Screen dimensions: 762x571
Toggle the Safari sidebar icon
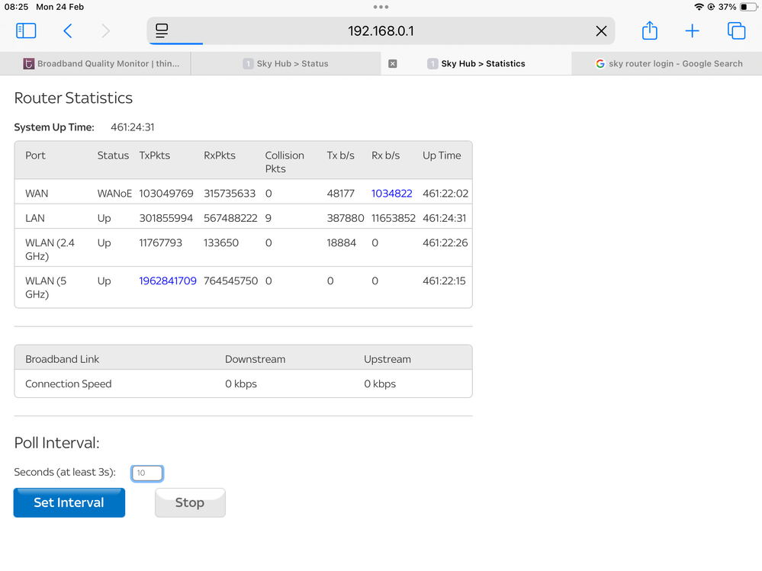26,30
